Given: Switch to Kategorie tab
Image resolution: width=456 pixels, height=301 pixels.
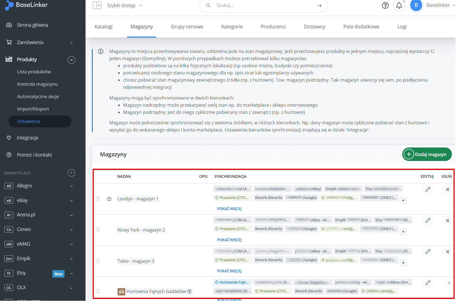Looking at the screenshot, I should (x=232, y=27).
